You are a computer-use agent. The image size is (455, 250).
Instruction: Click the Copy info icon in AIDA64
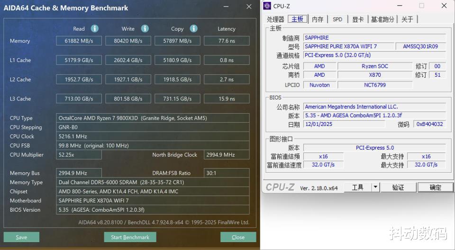(x=193, y=28)
